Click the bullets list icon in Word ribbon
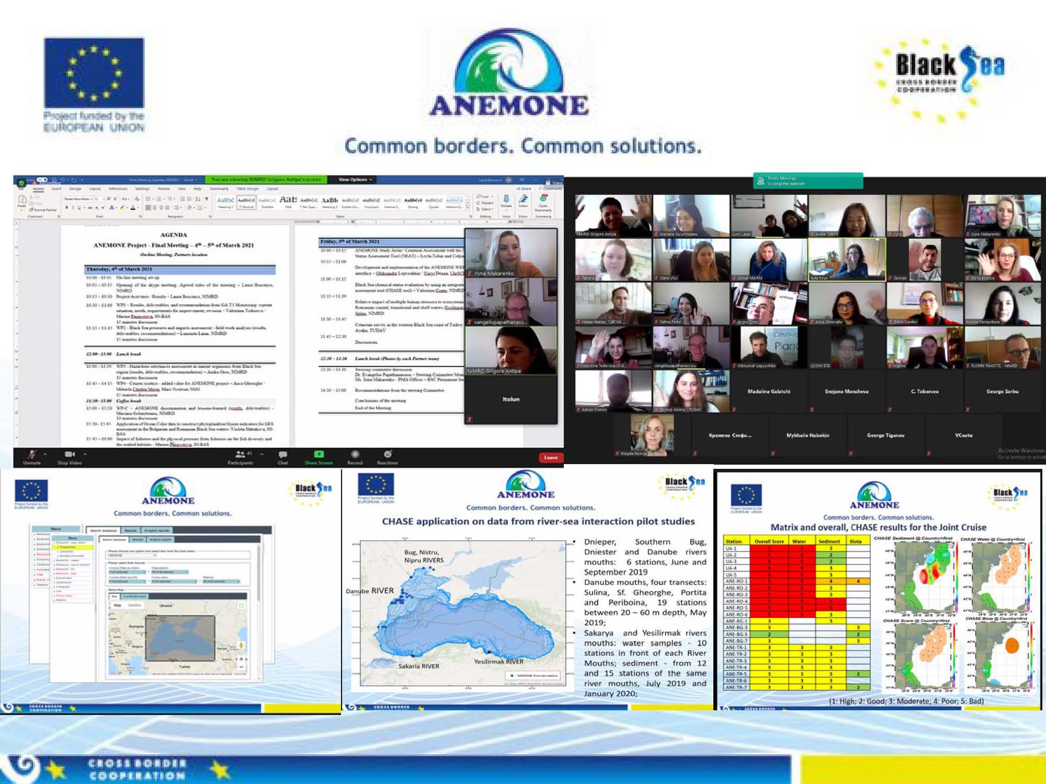 [148, 199]
